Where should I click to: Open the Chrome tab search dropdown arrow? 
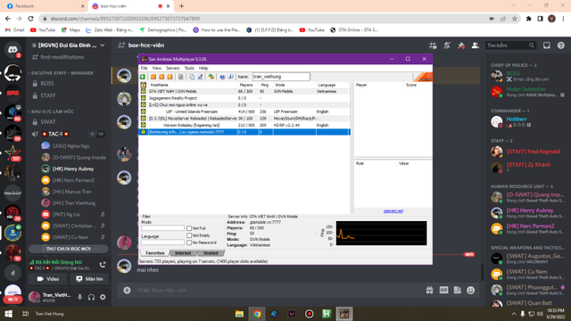514,5
